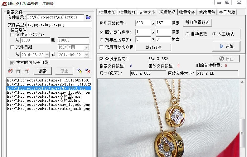Select file 农村图.jpg in the list
247x157 pixels.
49,96
